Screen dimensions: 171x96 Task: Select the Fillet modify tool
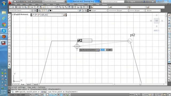point(169,56)
